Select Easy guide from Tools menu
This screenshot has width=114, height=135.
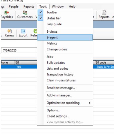pos(65,24)
